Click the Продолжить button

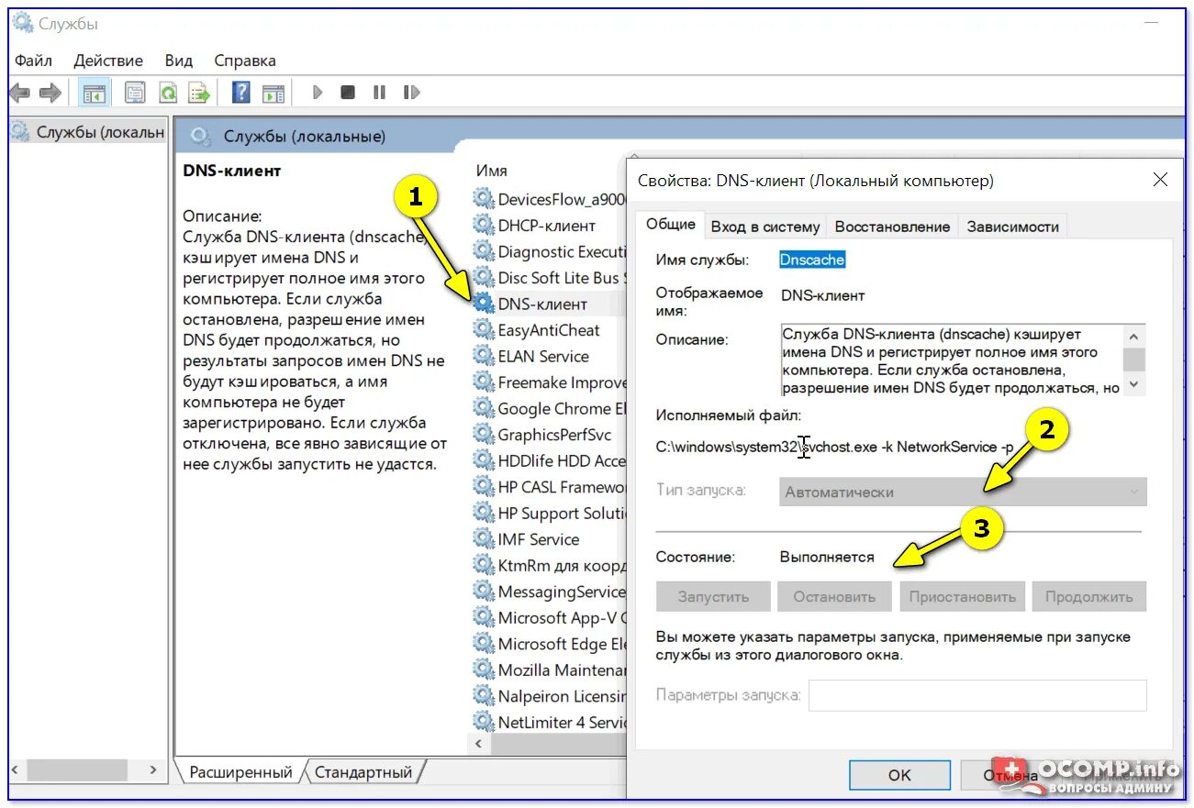[x=1089, y=596]
